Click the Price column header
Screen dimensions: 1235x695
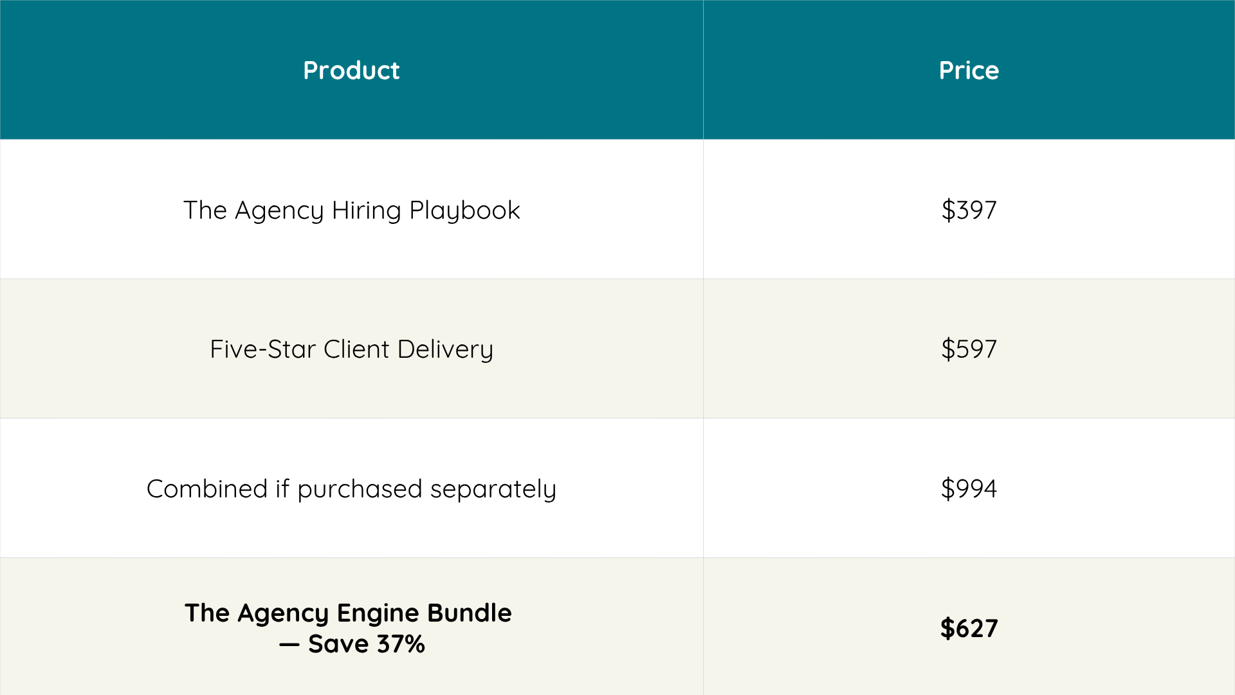click(969, 70)
